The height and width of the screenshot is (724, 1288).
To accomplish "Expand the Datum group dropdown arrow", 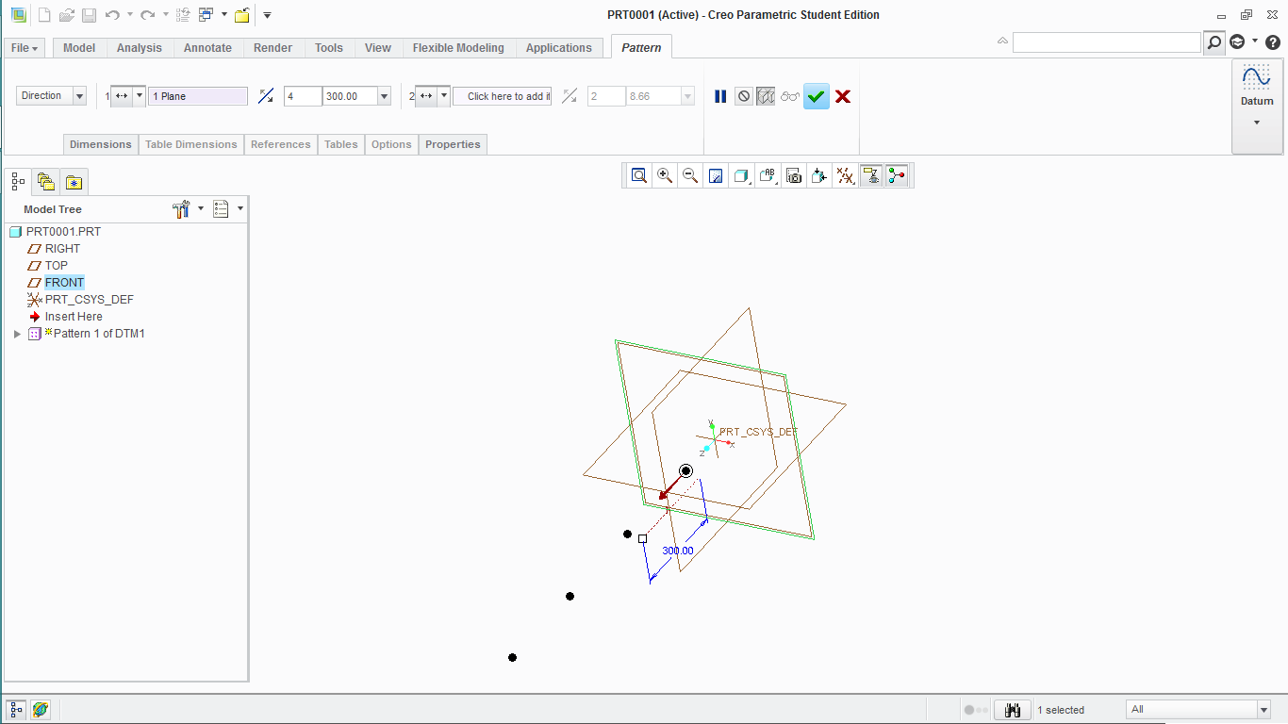I will (1256, 123).
